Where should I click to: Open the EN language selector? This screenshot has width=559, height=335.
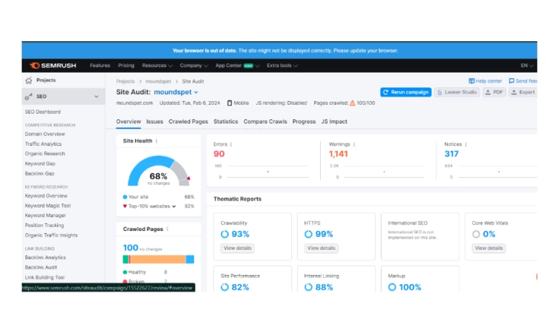[527, 66]
